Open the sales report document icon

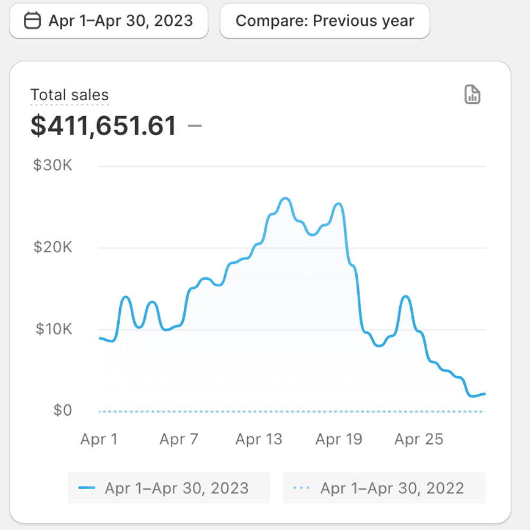[472, 94]
